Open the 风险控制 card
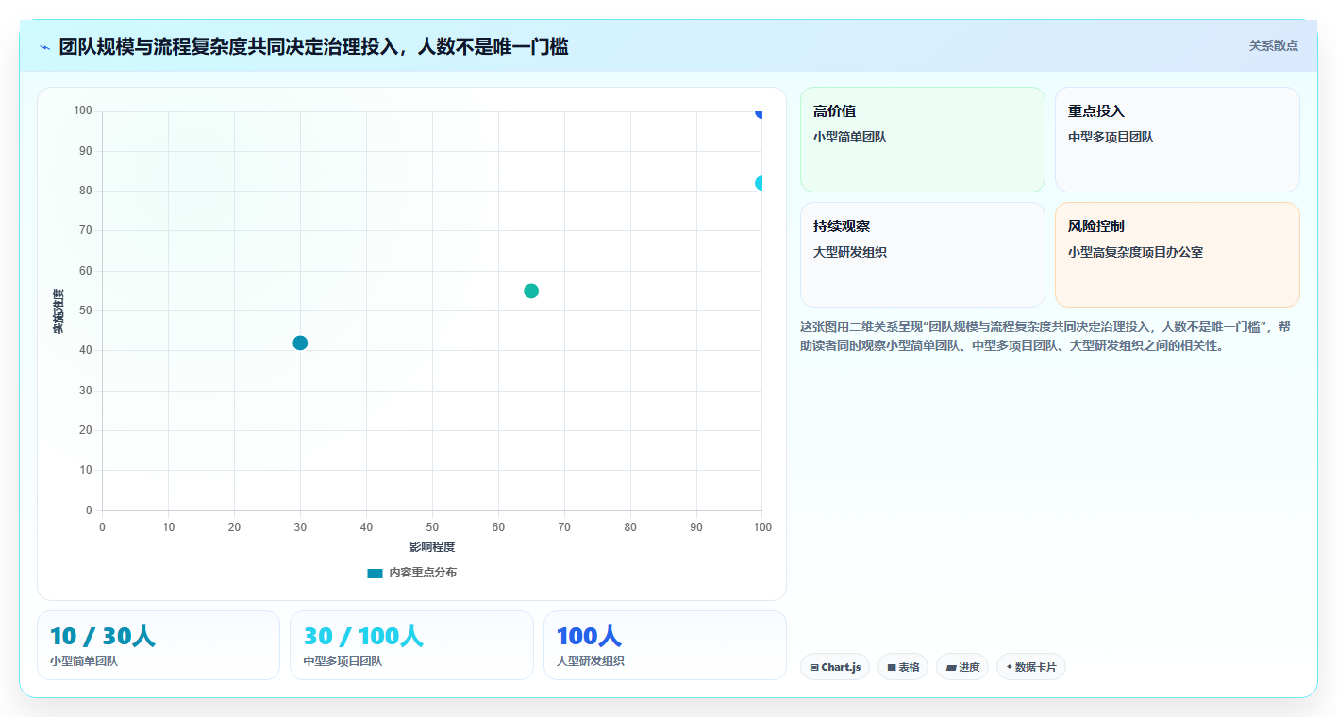1337x717 pixels. [1178, 255]
